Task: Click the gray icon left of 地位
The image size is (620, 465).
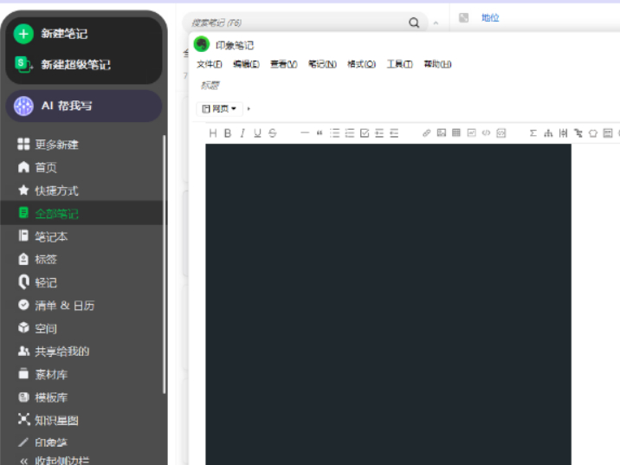Action: (x=463, y=18)
